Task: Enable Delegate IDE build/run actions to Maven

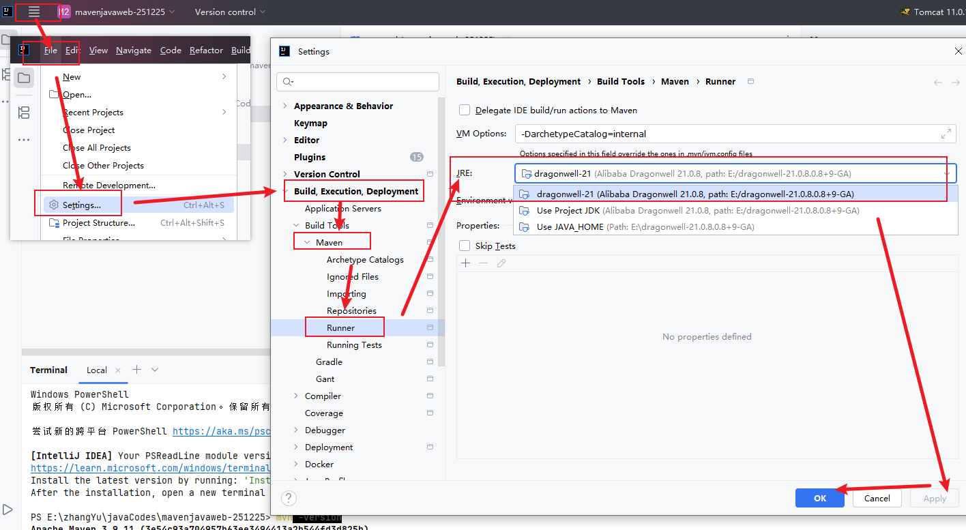Action: [x=465, y=110]
